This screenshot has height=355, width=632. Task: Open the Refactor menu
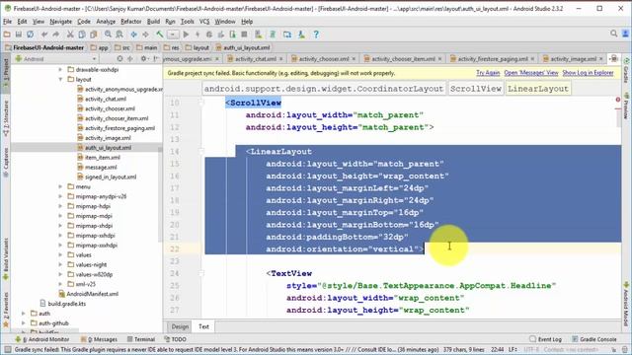131,22
